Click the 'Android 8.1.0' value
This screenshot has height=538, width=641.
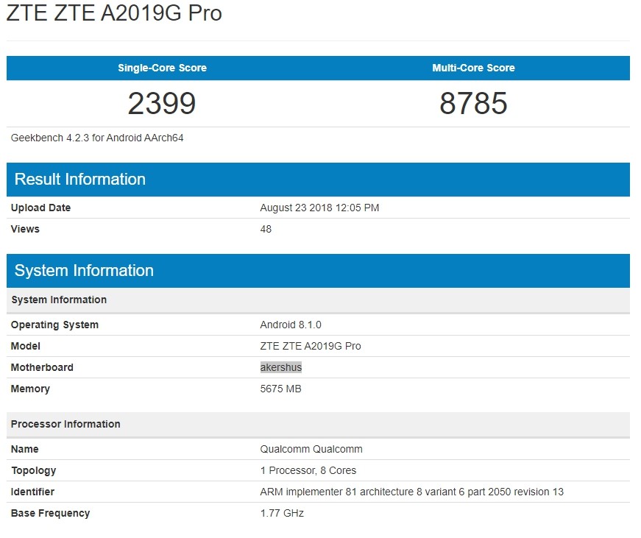[x=291, y=325]
